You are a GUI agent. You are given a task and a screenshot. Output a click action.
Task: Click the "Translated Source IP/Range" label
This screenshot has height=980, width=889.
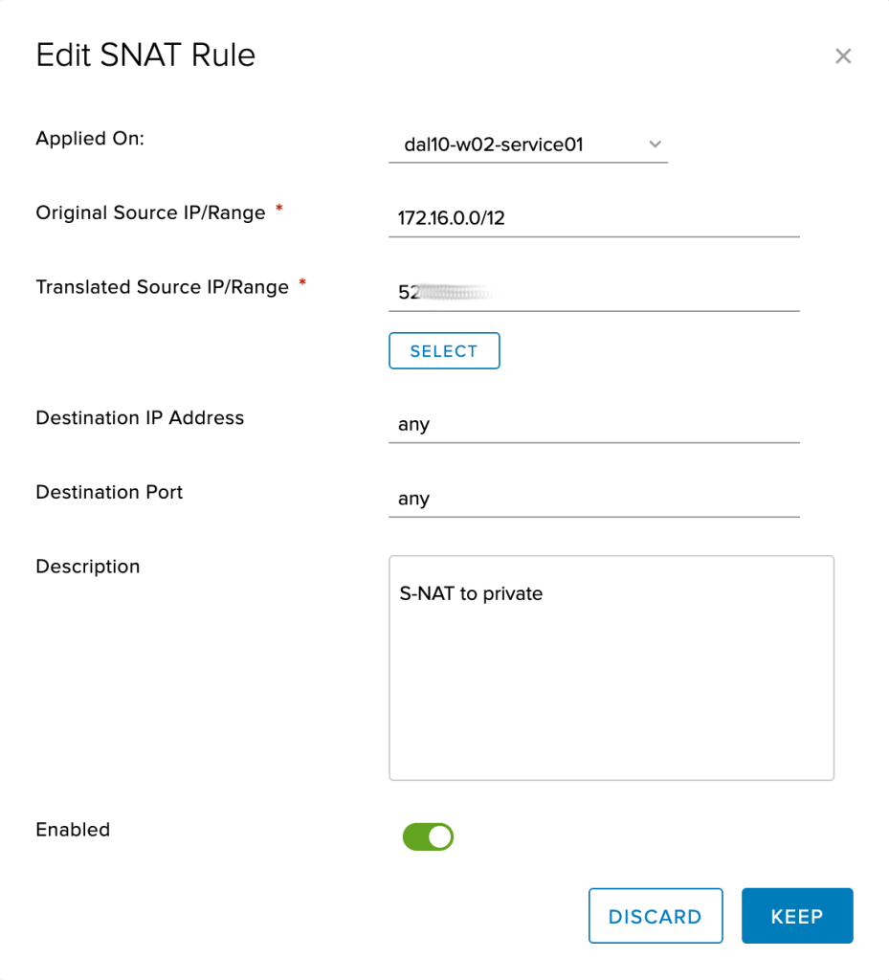162,288
